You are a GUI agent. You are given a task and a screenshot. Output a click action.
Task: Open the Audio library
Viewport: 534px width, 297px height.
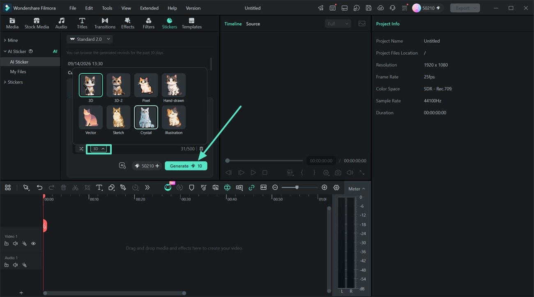(x=61, y=23)
